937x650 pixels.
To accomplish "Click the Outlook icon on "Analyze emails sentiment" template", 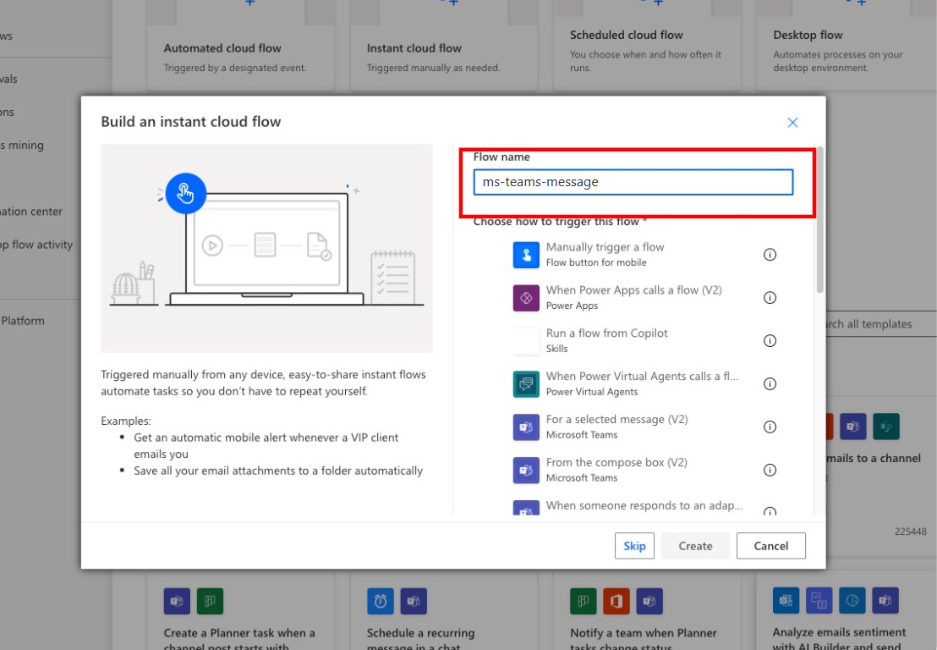I will click(786, 601).
